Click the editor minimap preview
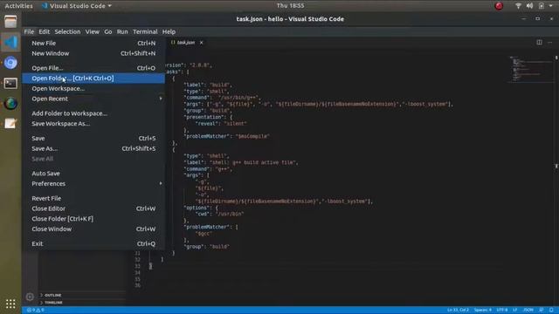Screen dimensions: 559x314 pos(530,69)
